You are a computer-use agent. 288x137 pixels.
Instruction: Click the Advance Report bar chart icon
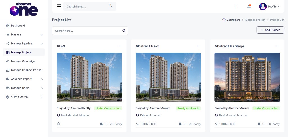pos(8,79)
